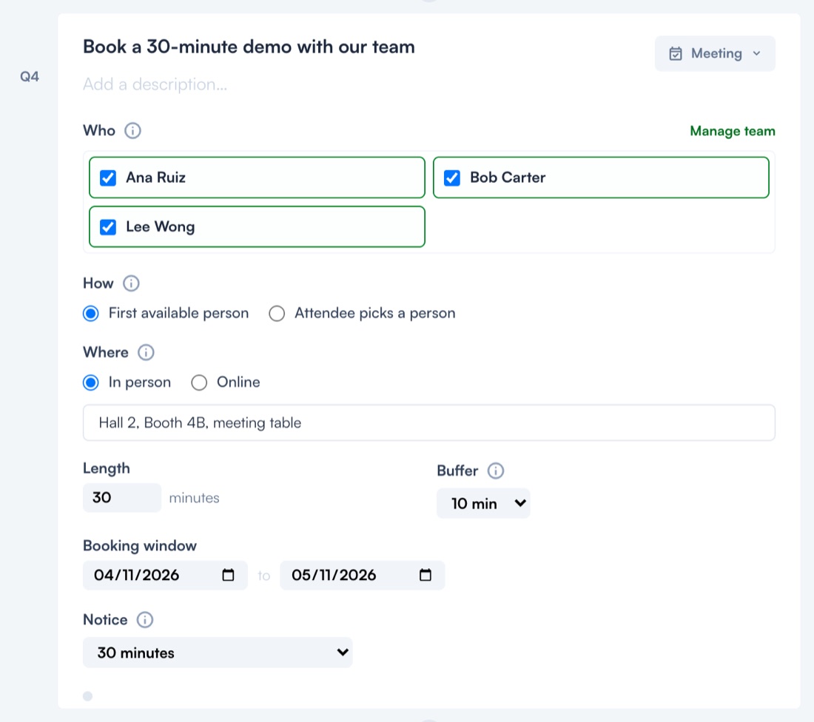Open the Meeting question type dropdown
The height and width of the screenshot is (722, 814).
tap(715, 53)
